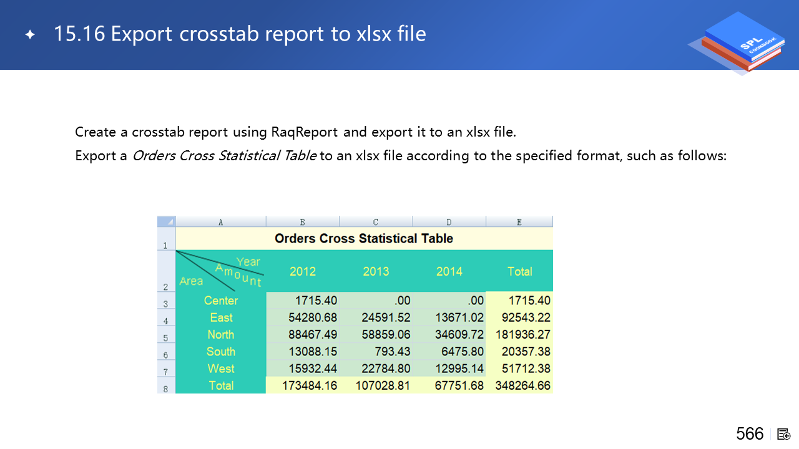Select column E header
The width and height of the screenshot is (799, 449).
point(519,221)
